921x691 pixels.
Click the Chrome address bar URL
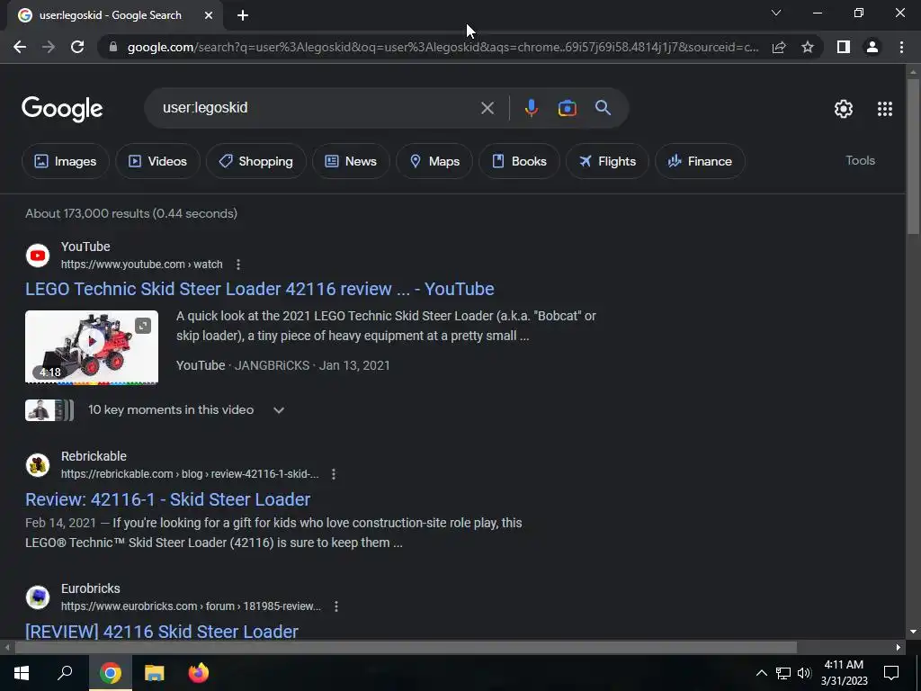point(443,47)
